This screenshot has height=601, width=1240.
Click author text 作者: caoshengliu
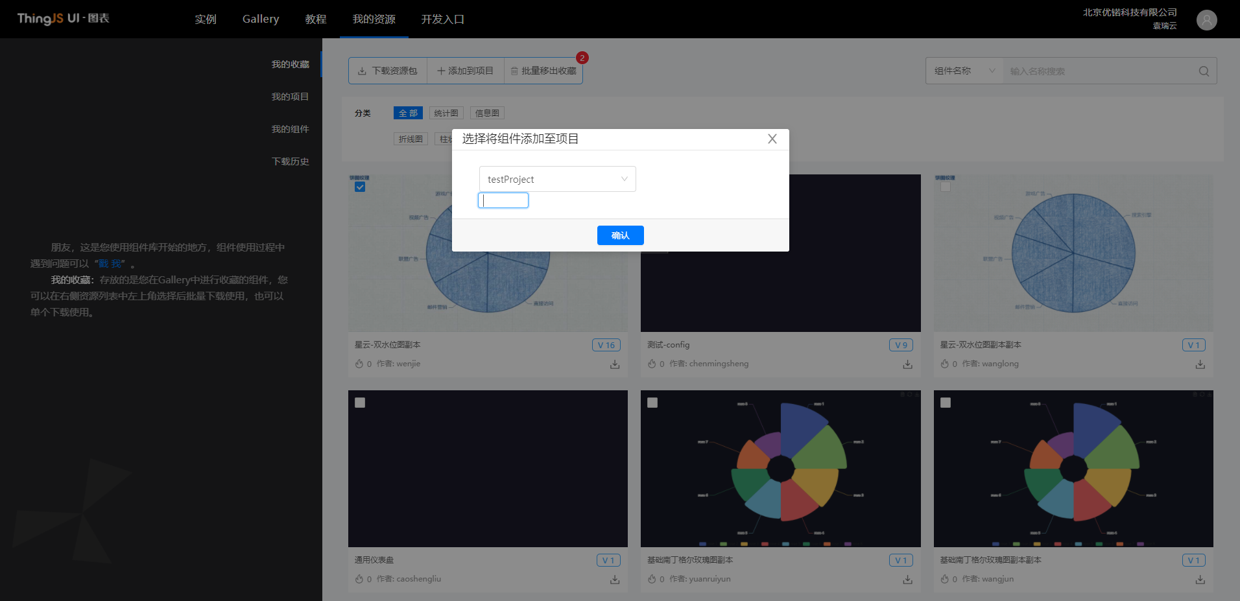[x=409, y=579]
